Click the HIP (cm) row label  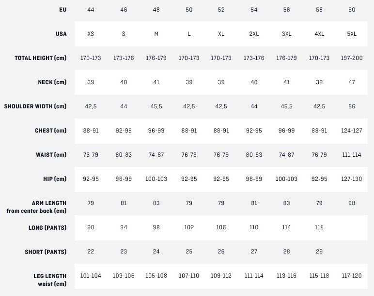coord(55,179)
